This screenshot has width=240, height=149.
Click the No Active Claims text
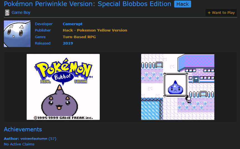point(19,144)
